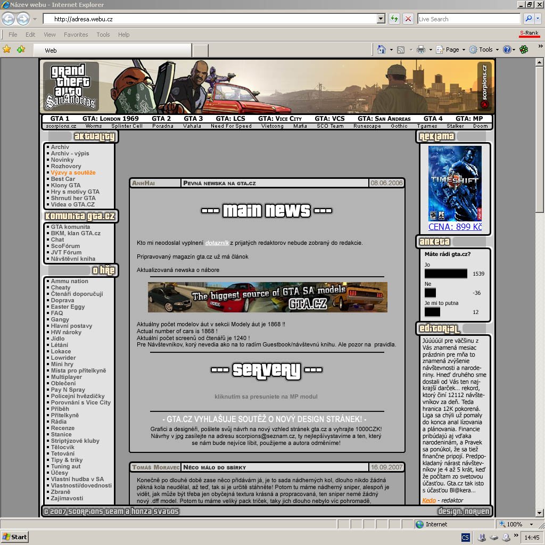The width and height of the screenshot is (545, 545).
Task: Click the Print icon in the toolbar
Action: tap(421, 49)
